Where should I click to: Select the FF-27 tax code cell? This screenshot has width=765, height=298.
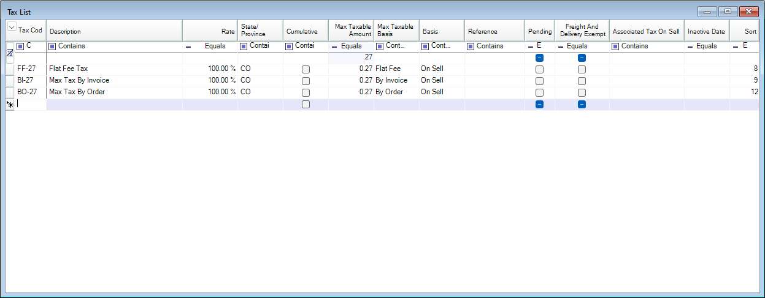tap(31, 69)
